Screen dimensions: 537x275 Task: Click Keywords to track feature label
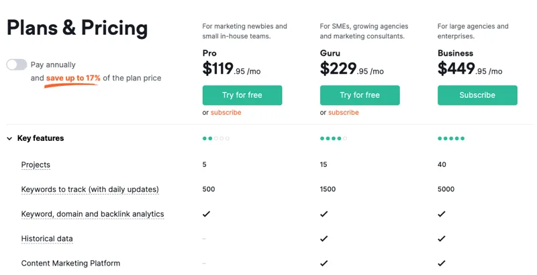90,190
